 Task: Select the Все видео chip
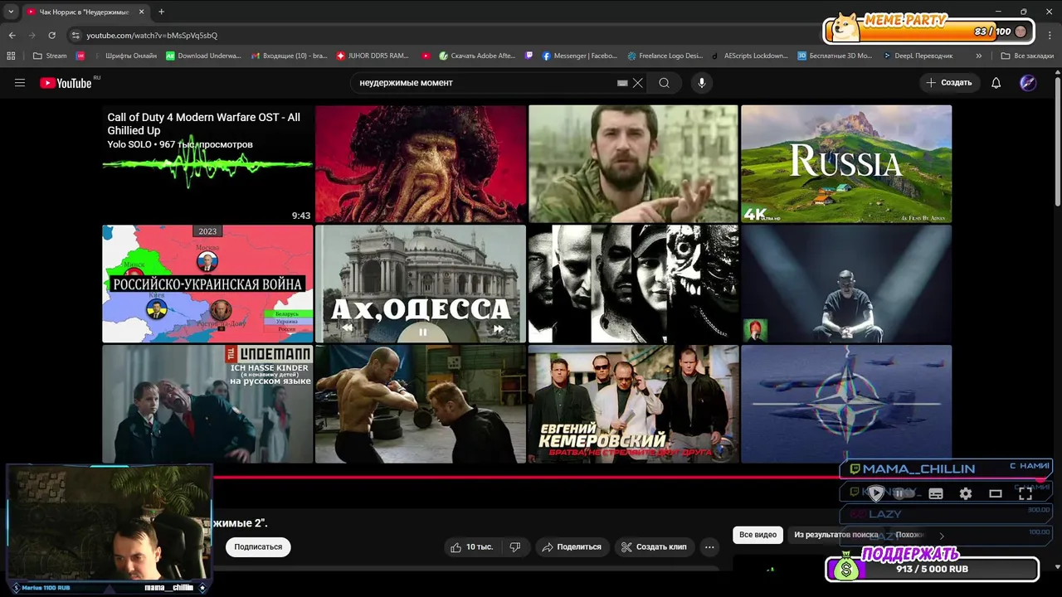click(x=758, y=535)
